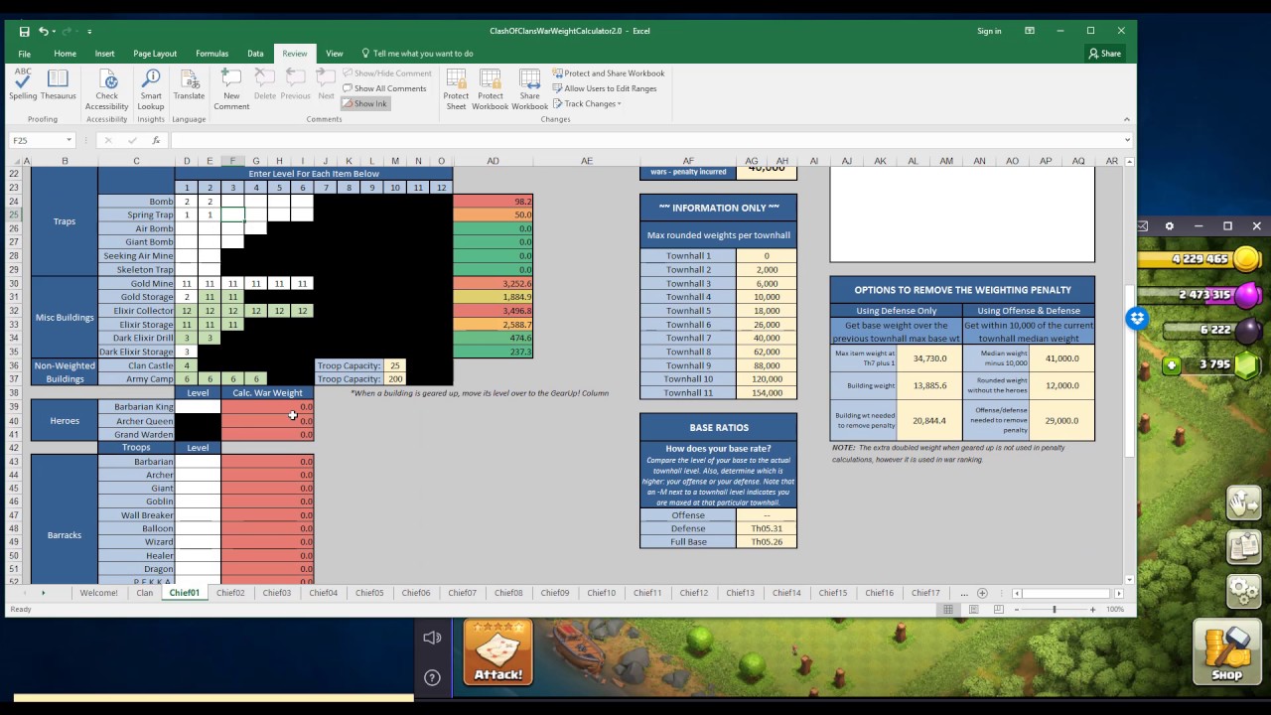1271x715 pixels.
Task: Open Customize Quick Access Toolbar dropdown
Action: 89,32
